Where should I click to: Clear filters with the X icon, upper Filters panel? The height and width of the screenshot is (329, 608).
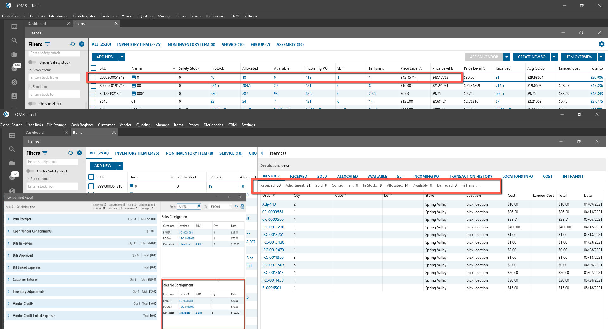coord(82,44)
